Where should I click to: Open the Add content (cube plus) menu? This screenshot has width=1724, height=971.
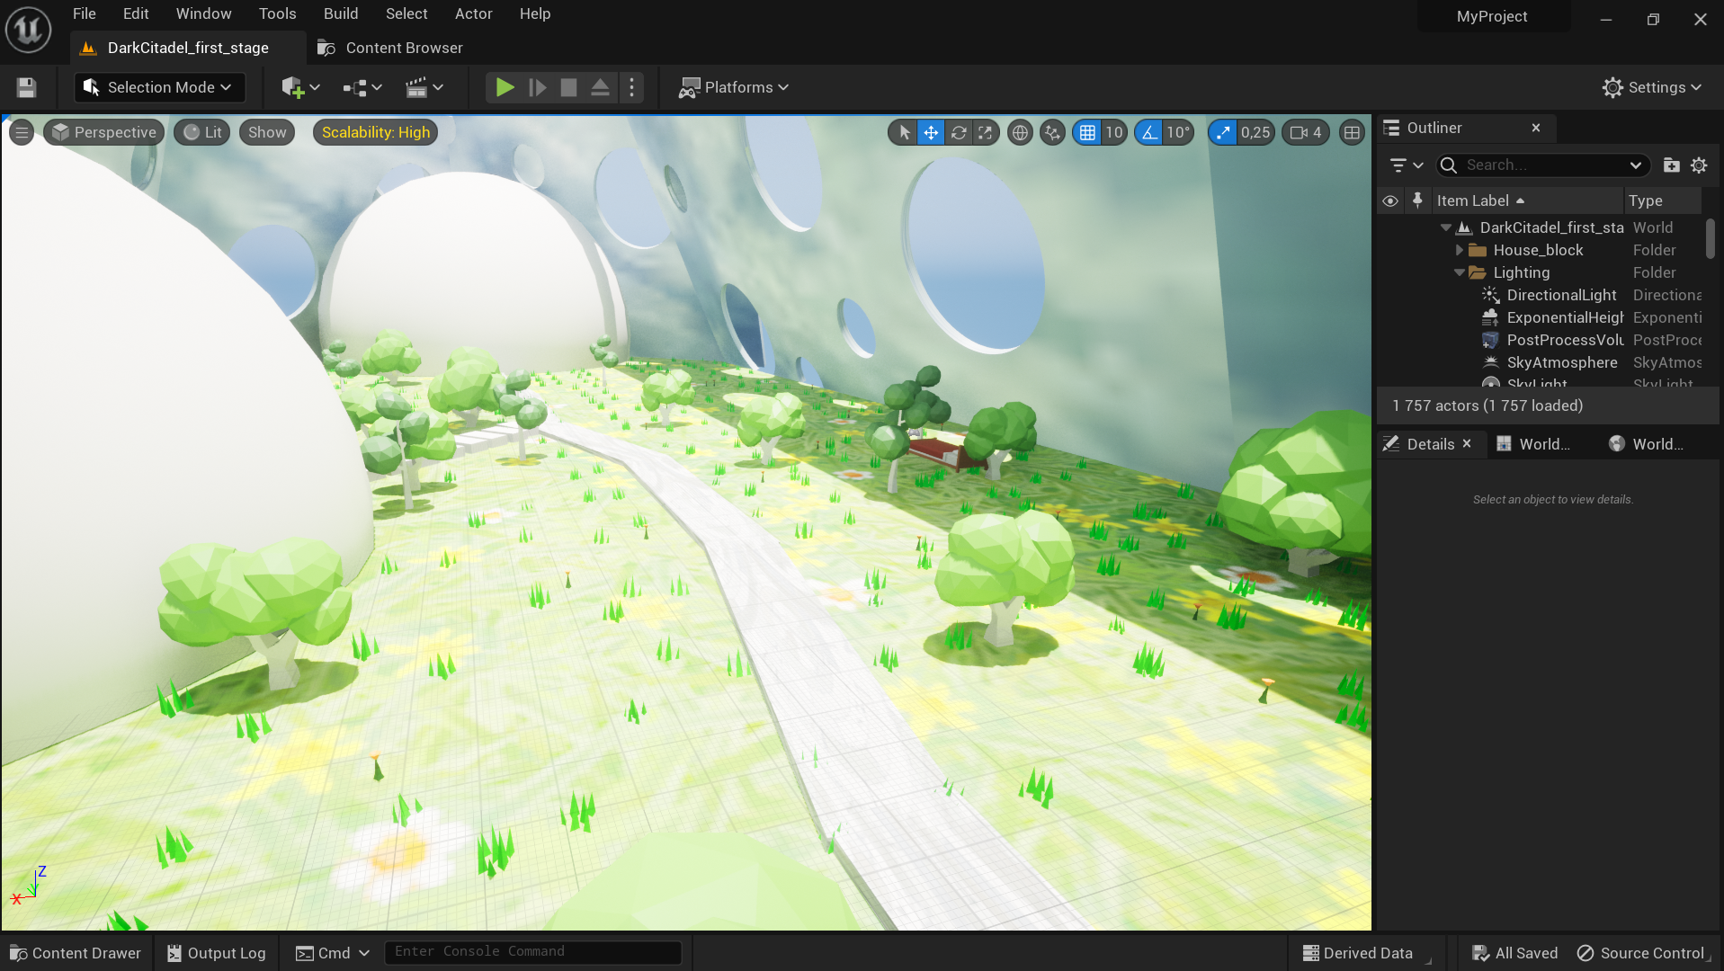pyautogui.click(x=300, y=87)
